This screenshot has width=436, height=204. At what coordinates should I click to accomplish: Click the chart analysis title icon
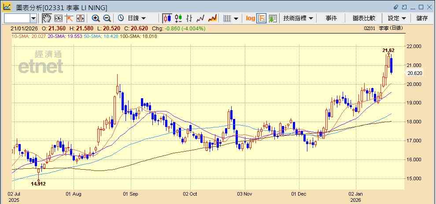click(x=7, y=7)
